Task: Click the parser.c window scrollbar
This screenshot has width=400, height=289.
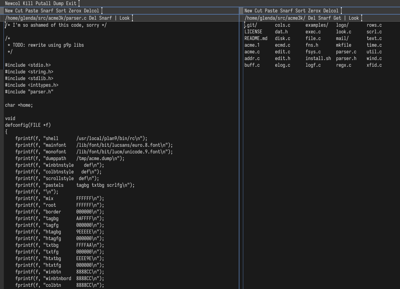Action: click(x=2, y=155)
